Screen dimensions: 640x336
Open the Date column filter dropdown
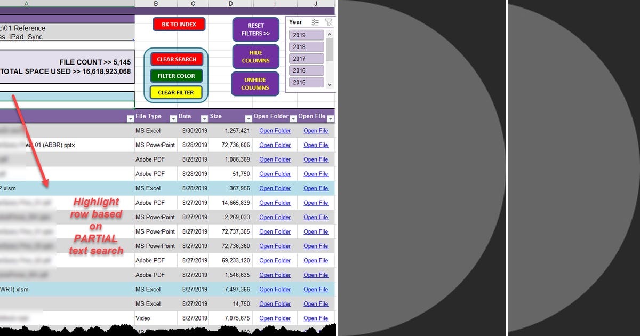pyautogui.click(x=204, y=117)
